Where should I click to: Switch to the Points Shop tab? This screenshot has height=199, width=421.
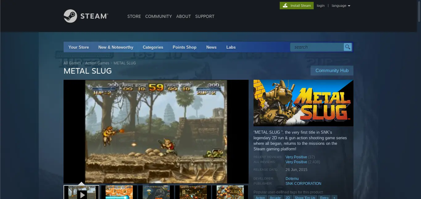(x=184, y=47)
